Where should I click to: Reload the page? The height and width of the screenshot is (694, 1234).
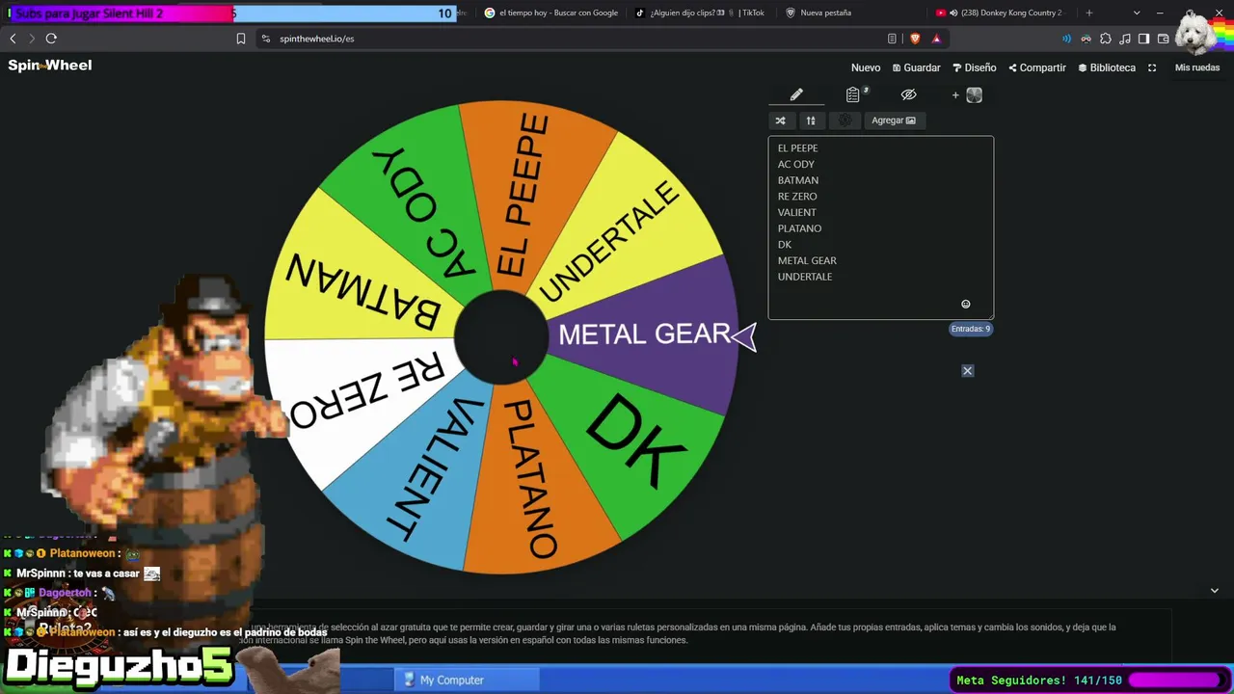pyautogui.click(x=51, y=39)
